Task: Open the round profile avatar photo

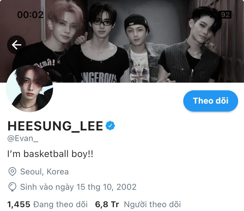Action: [29, 89]
